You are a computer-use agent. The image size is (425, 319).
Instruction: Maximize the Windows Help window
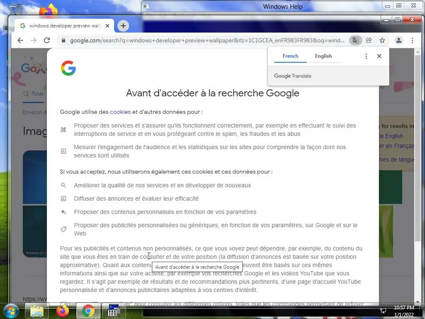399,5
